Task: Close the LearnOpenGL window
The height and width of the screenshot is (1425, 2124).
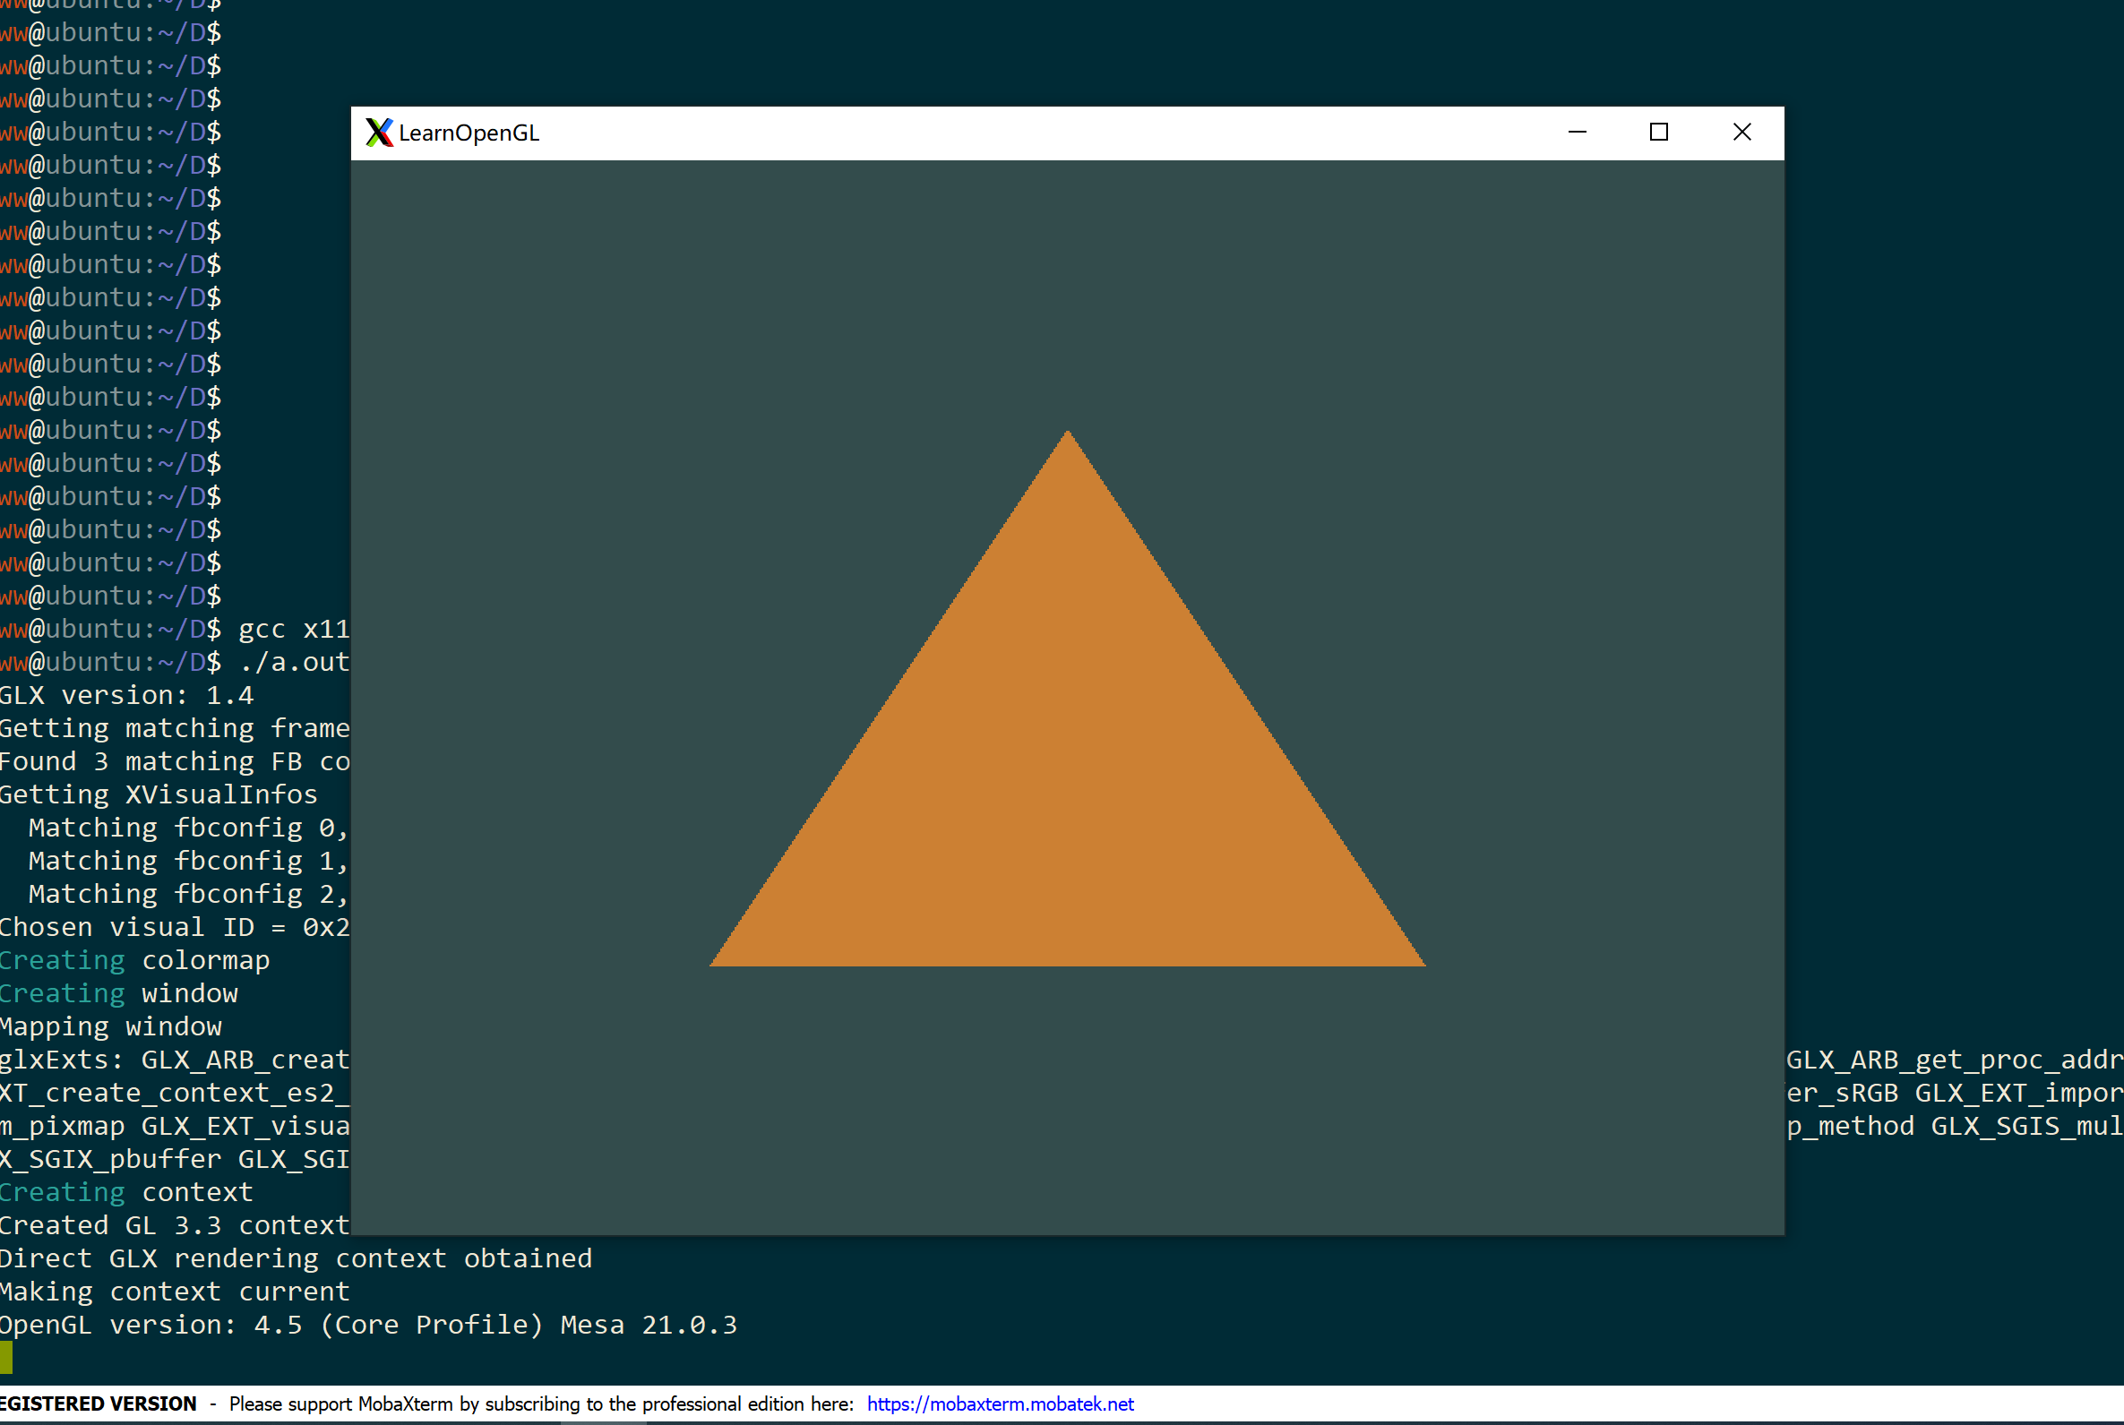Action: point(1741,133)
